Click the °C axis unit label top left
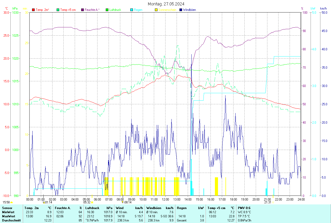 coord(7,9)
